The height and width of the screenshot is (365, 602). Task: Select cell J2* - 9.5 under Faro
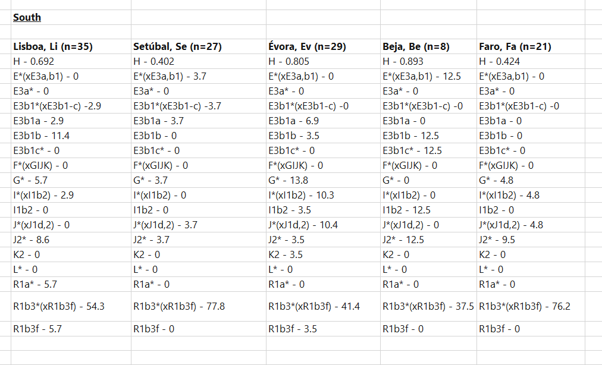531,240
